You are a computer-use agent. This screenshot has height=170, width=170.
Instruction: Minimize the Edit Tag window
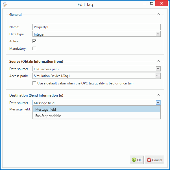click(144, 4)
